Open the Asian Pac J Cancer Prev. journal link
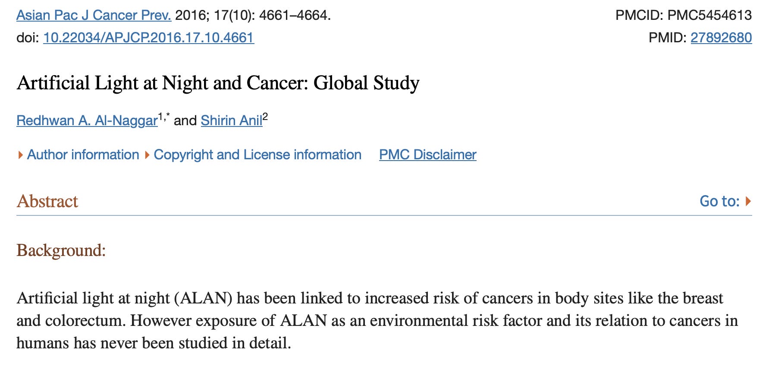This screenshot has height=379, width=766. pos(94,16)
